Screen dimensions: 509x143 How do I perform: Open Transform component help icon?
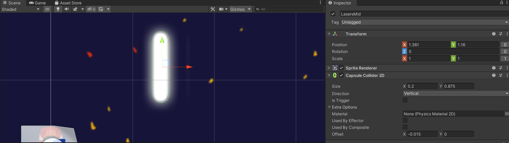pyautogui.click(x=494, y=34)
